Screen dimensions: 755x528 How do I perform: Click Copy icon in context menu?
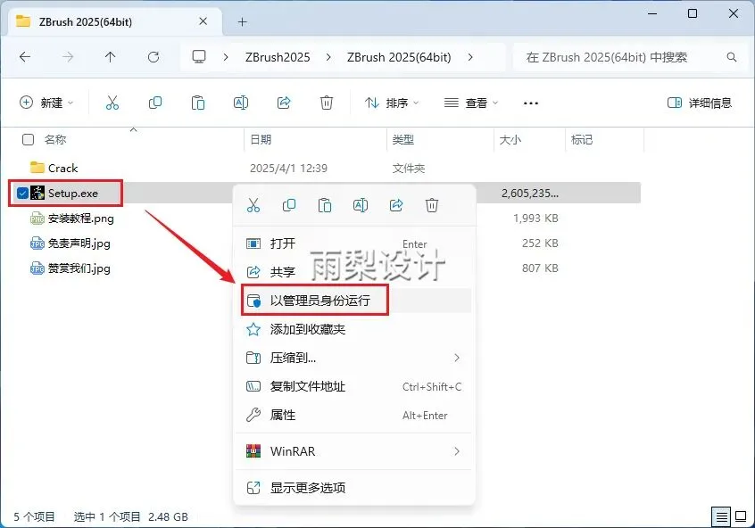tap(289, 205)
